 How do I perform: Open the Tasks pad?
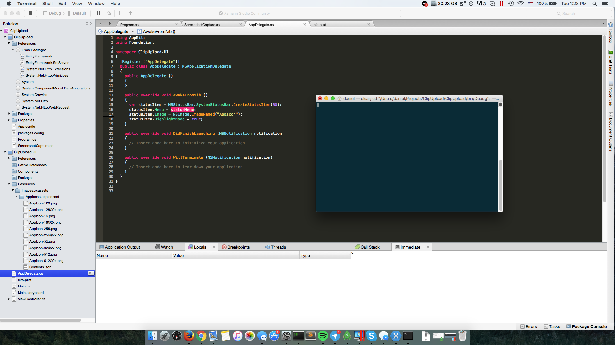click(x=552, y=326)
